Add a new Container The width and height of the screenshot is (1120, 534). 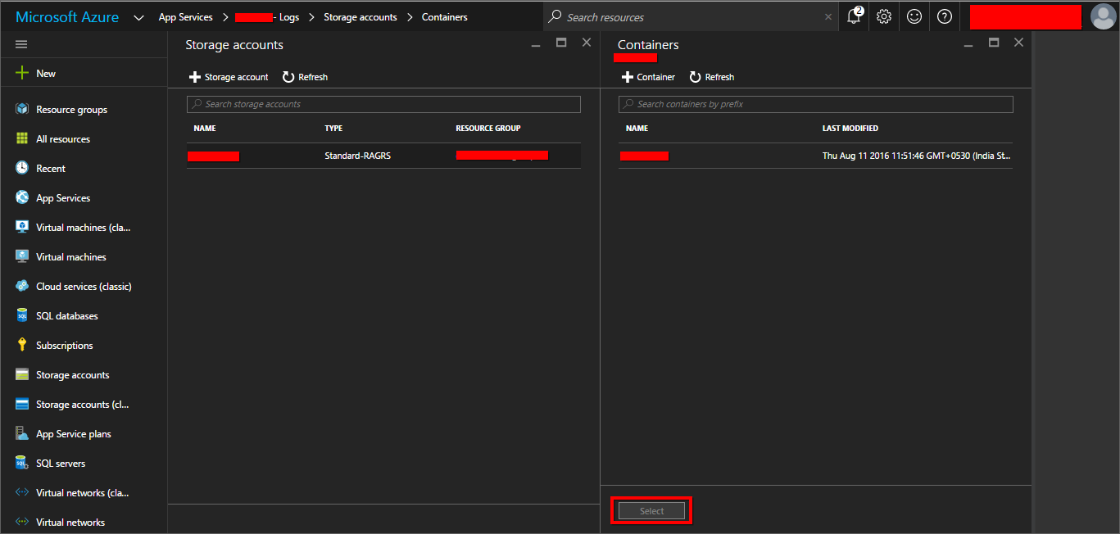(x=648, y=77)
